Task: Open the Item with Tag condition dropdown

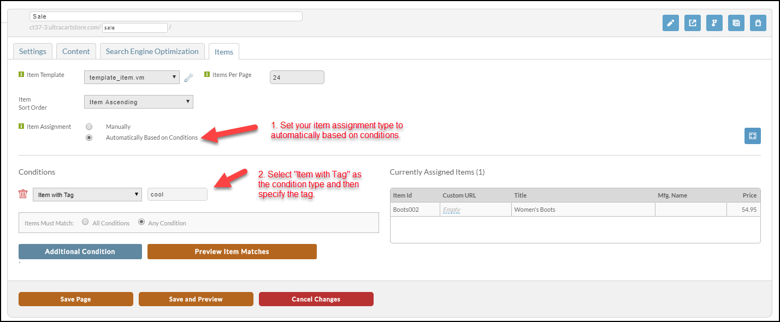Action: point(87,194)
